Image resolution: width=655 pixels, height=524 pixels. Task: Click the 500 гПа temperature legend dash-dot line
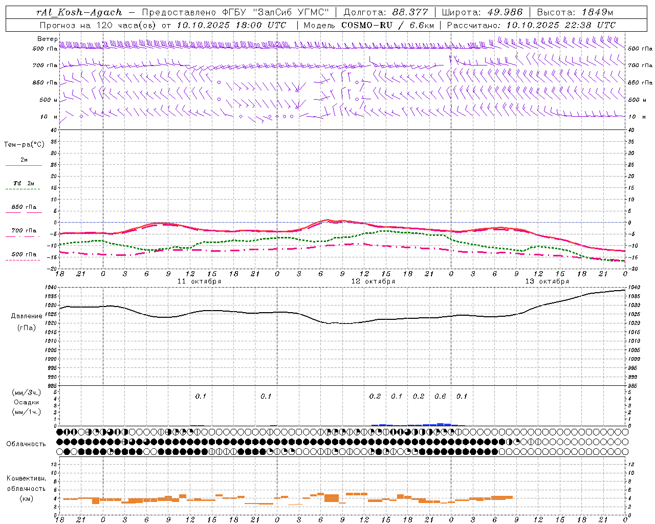(x=23, y=260)
